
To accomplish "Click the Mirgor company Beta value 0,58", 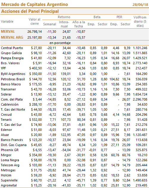I will pos(93,155).
